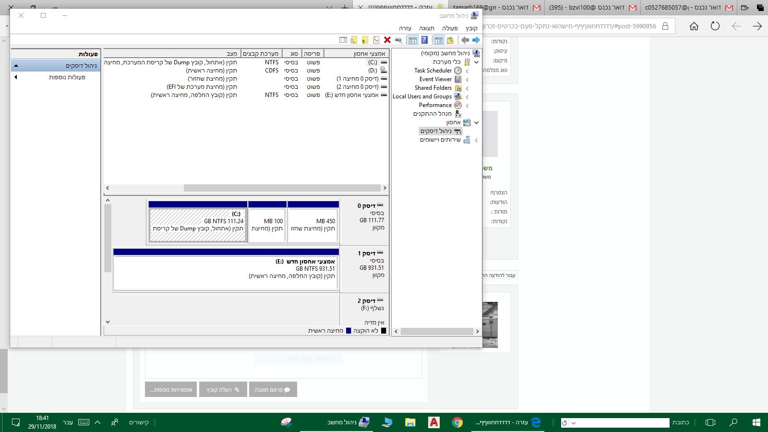768x432 pixels.
Task: Open File Explorer from the taskbar
Action: (410, 422)
